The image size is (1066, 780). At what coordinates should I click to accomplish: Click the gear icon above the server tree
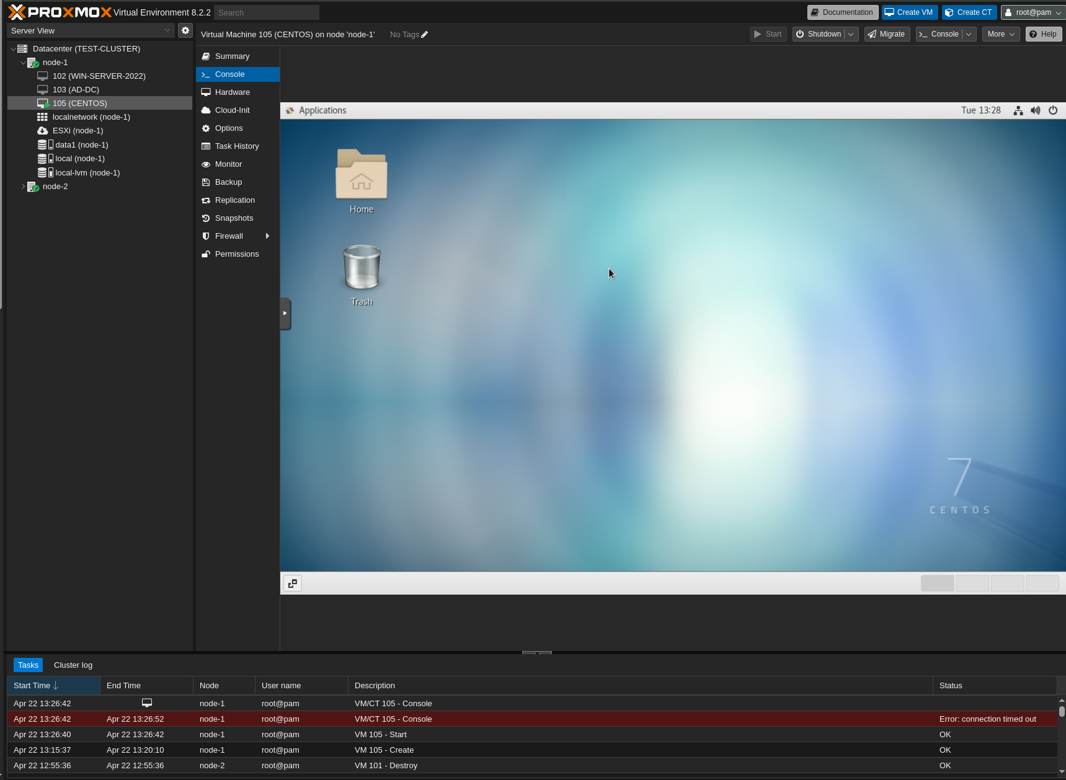tap(185, 30)
